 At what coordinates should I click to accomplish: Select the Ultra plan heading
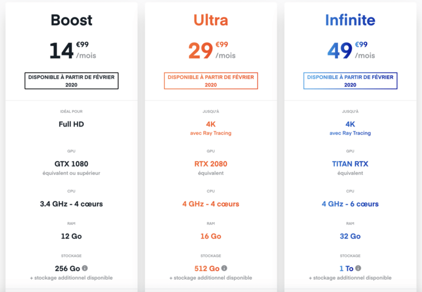pyautogui.click(x=211, y=20)
